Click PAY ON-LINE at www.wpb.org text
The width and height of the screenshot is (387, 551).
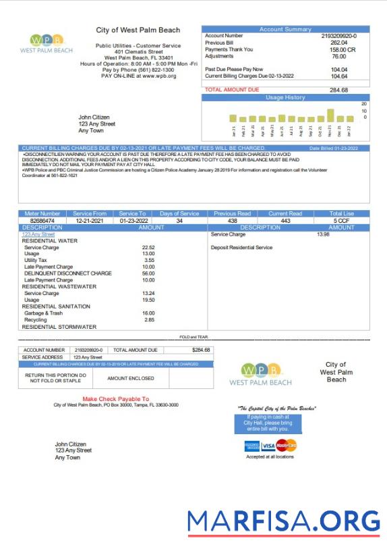(x=139, y=76)
